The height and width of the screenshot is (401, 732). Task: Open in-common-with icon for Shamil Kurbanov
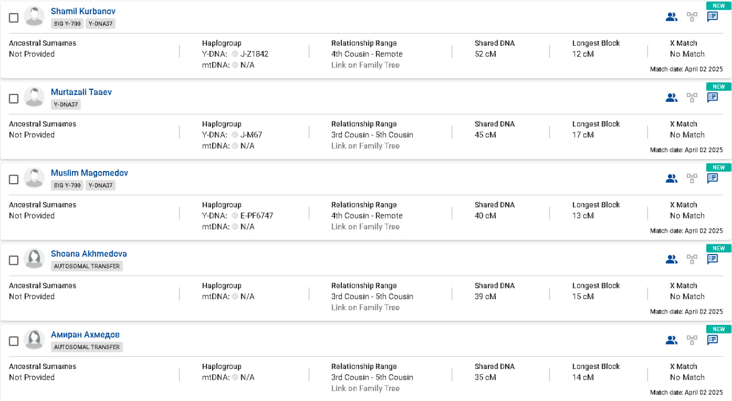click(671, 17)
